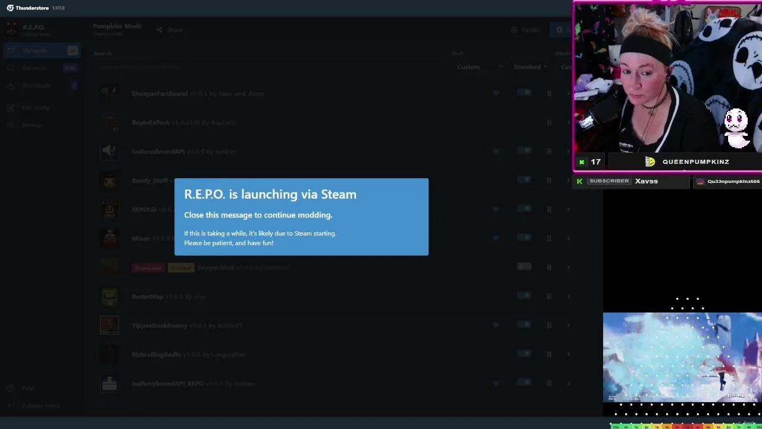Click the drag handle on Bendy_Stuff row

(x=549, y=180)
